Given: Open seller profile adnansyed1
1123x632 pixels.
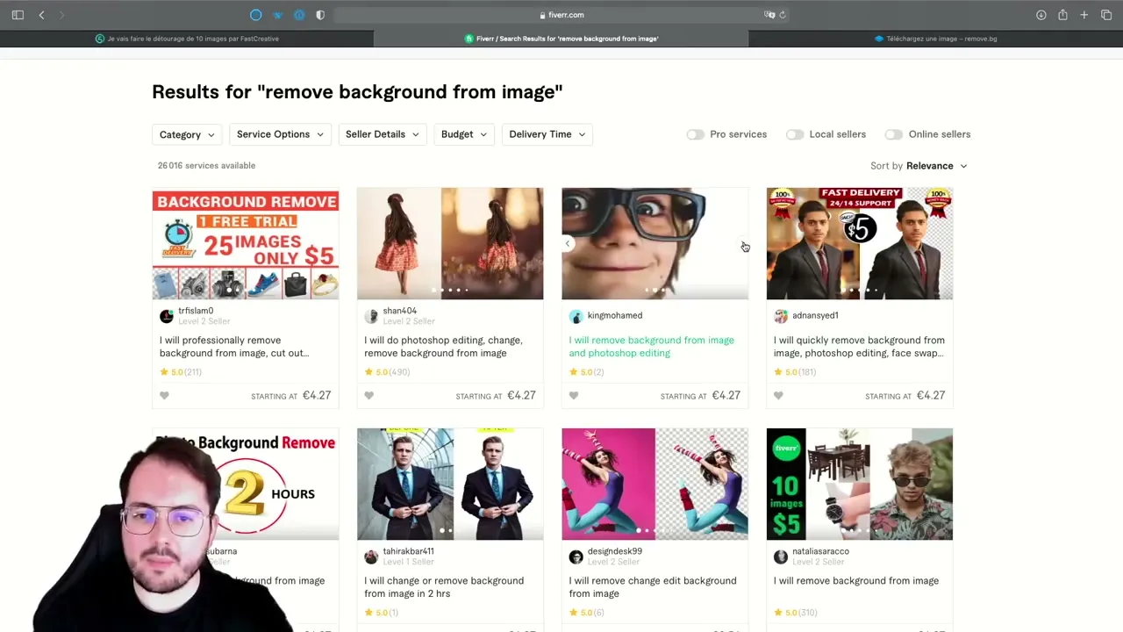Looking at the screenshot, I should click(815, 316).
